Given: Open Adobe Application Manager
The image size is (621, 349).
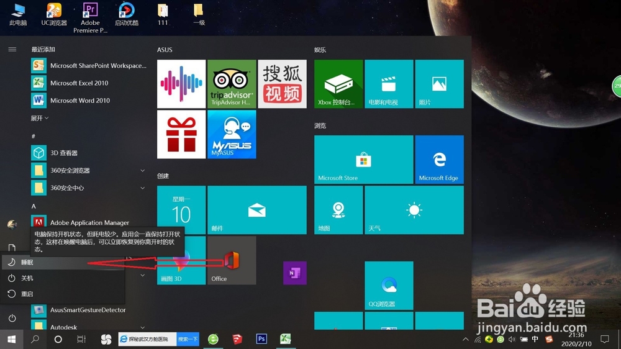Looking at the screenshot, I should click(x=89, y=222).
